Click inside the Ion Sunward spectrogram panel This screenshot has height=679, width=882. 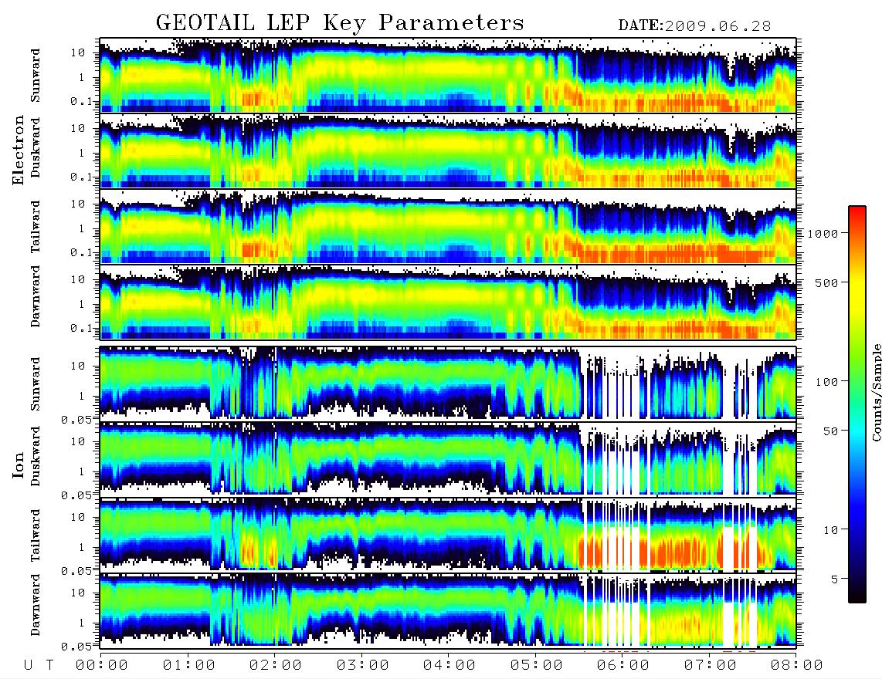coord(448,383)
